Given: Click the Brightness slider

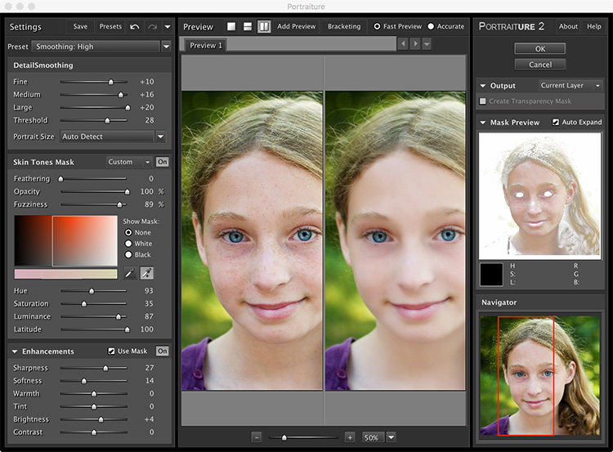Looking at the screenshot, I should 94,419.
